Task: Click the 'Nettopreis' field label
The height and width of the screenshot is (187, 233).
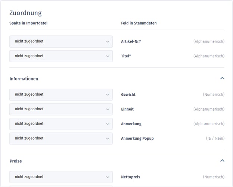Action: tap(130, 177)
